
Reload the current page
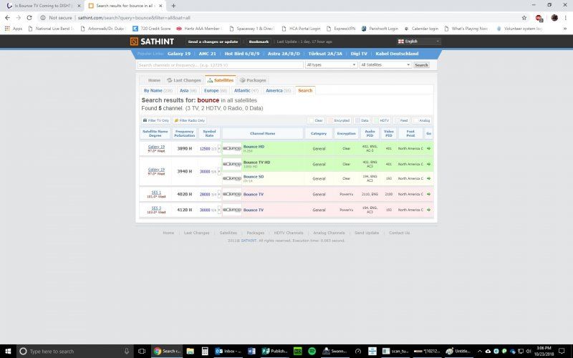[x=29, y=17]
